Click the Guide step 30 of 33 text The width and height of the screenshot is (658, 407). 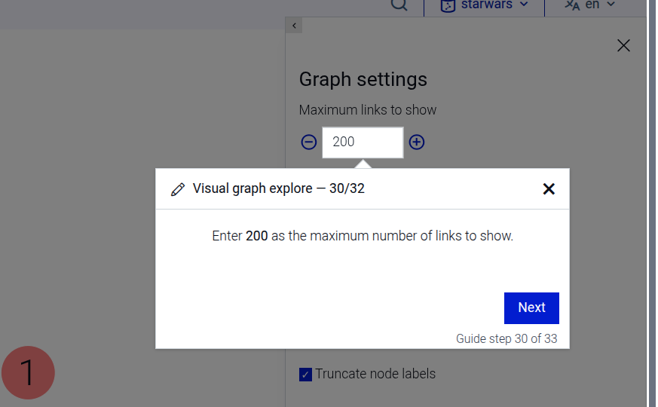[507, 339]
